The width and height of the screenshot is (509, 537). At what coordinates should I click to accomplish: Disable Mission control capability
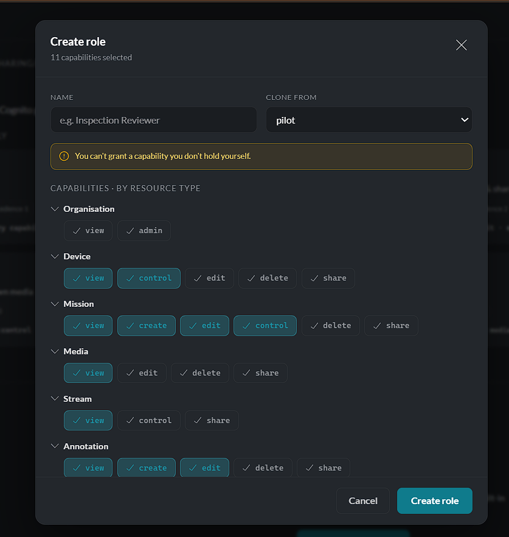click(x=265, y=326)
